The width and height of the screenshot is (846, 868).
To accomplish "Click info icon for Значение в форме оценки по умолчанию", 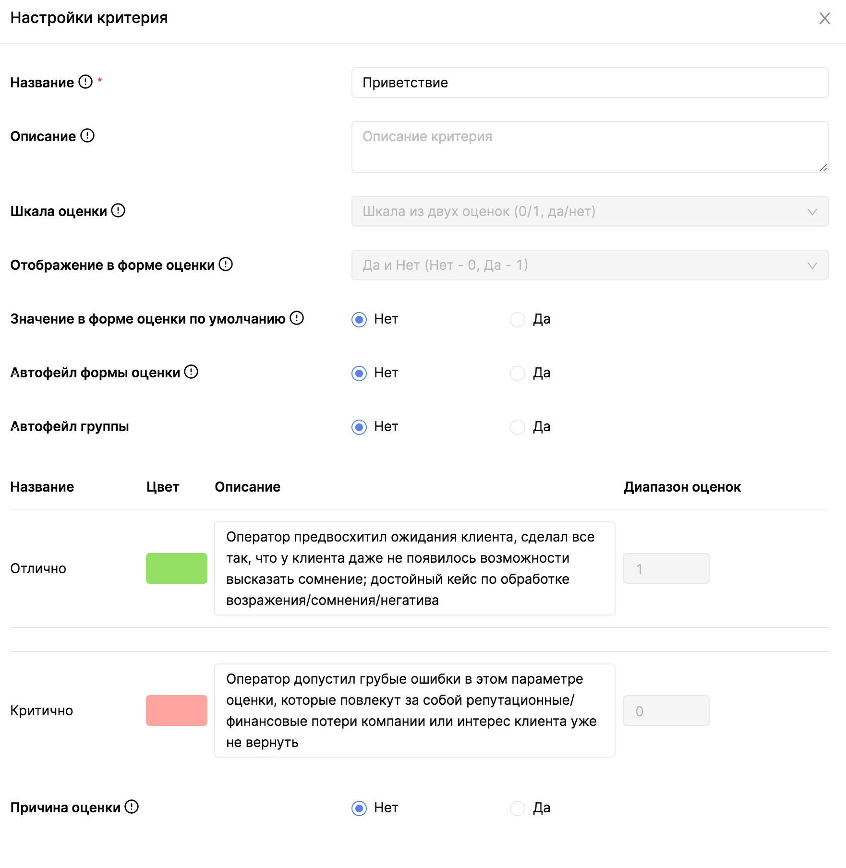I will 297,318.
